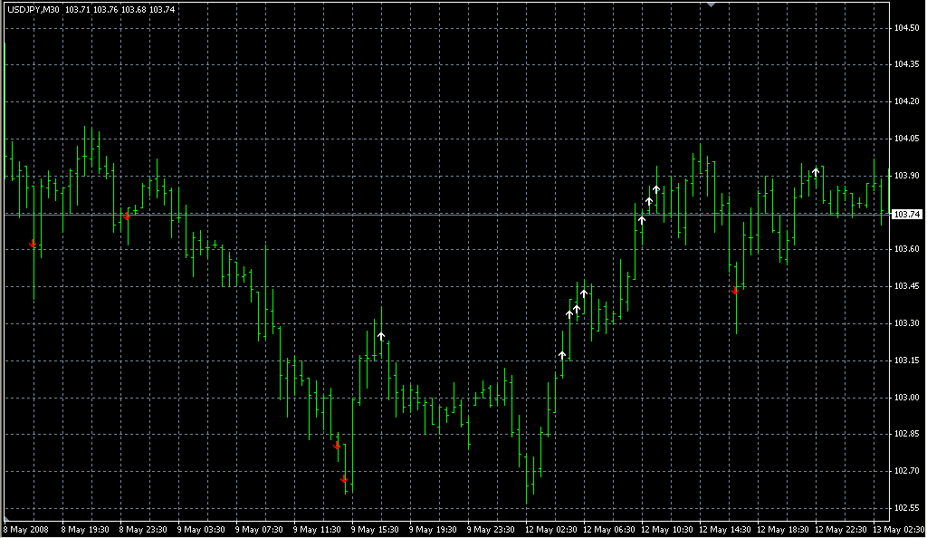Click the 104.50 price scale label
This screenshot has width=927, height=538.
coord(906,28)
